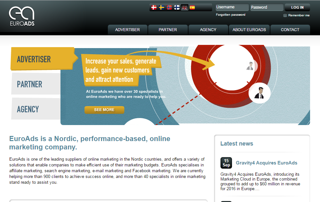The height and width of the screenshot is (202, 320).
Task: Focus the Password input field
Action: click(267, 7)
